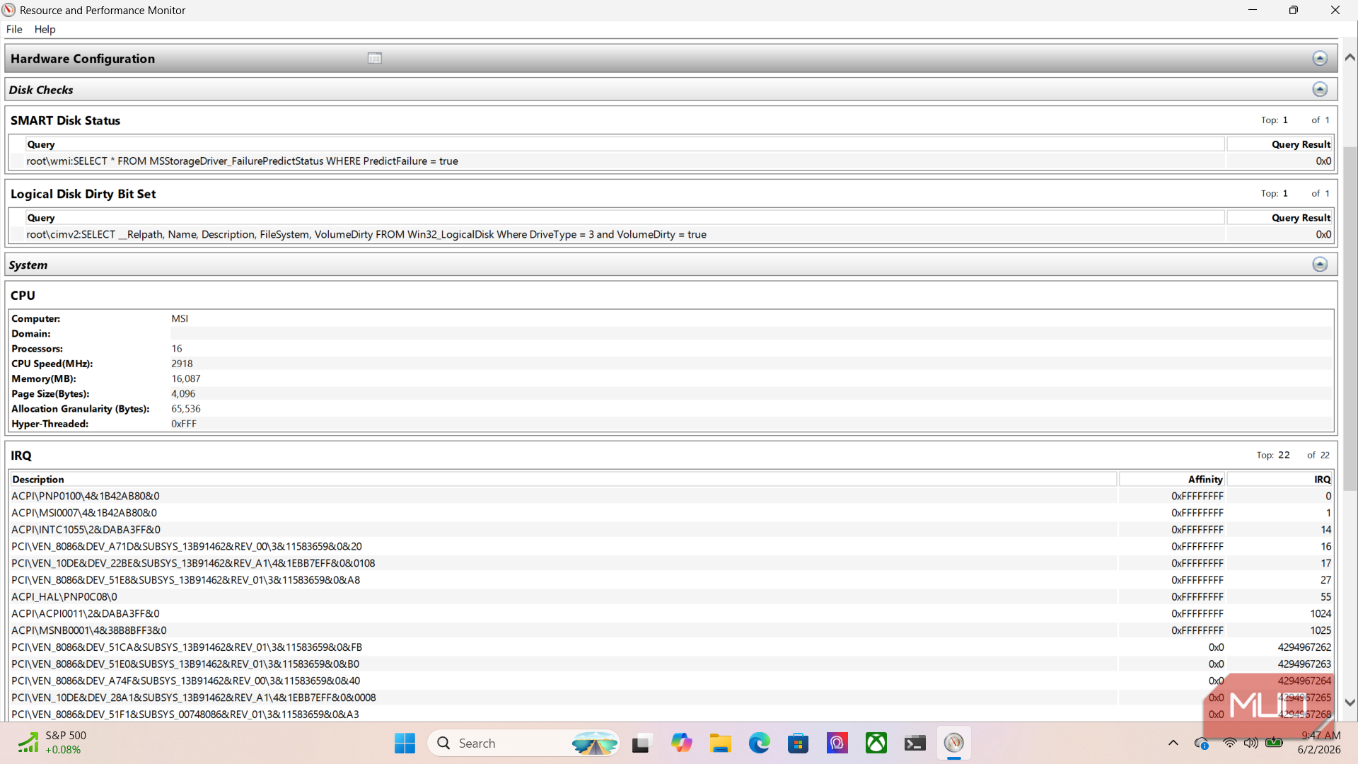Click the scrollbar down arrow
Image resolution: width=1358 pixels, height=764 pixels.
[1350, 702]
